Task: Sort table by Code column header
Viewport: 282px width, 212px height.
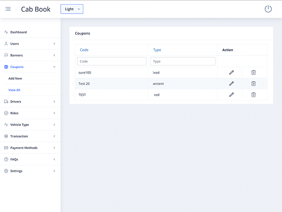Action: tap(84, 50)
